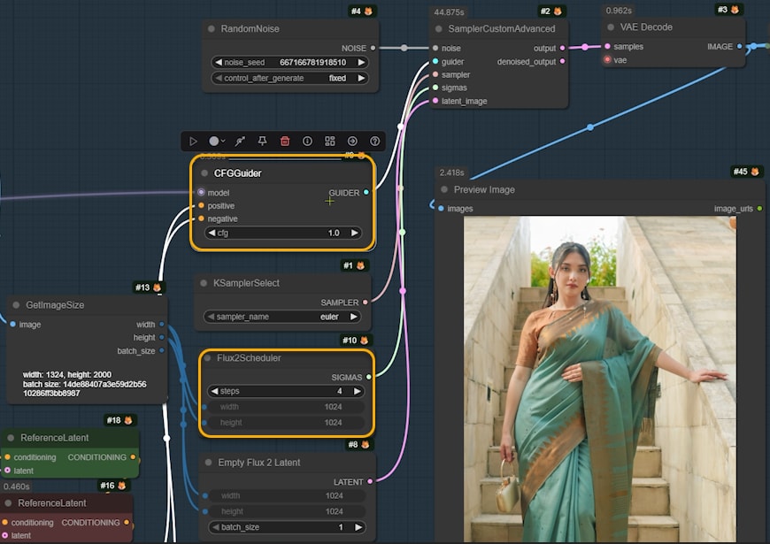Click the GUIDER output slot on CFGGuider
Viewport: 770px width, 544px height.
[x=366, y=192]
